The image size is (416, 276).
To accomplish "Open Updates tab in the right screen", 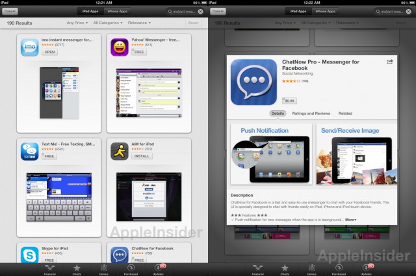I will pos(367,270).
